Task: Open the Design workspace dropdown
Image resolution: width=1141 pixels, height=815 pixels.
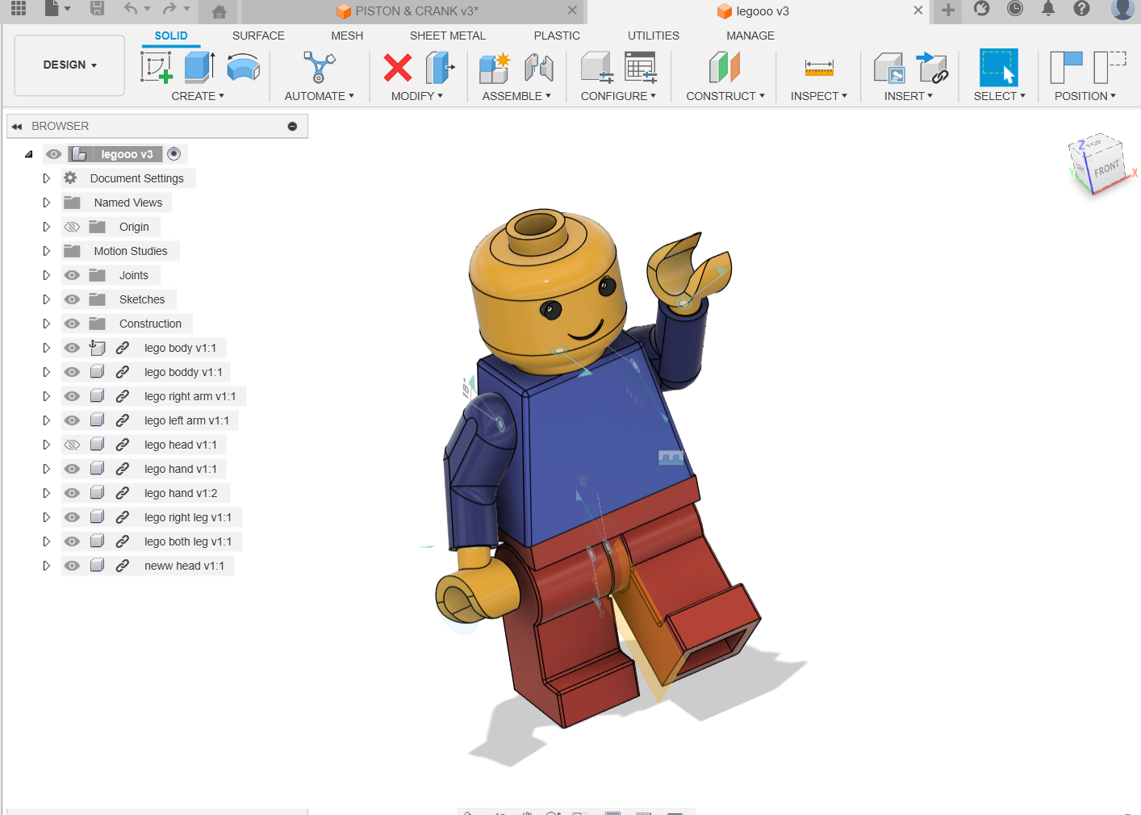Action: (69, 65)
